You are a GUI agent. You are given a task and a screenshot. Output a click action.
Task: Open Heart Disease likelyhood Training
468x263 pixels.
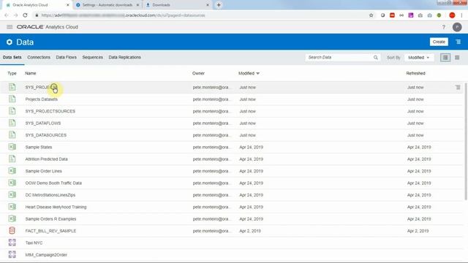56,207
